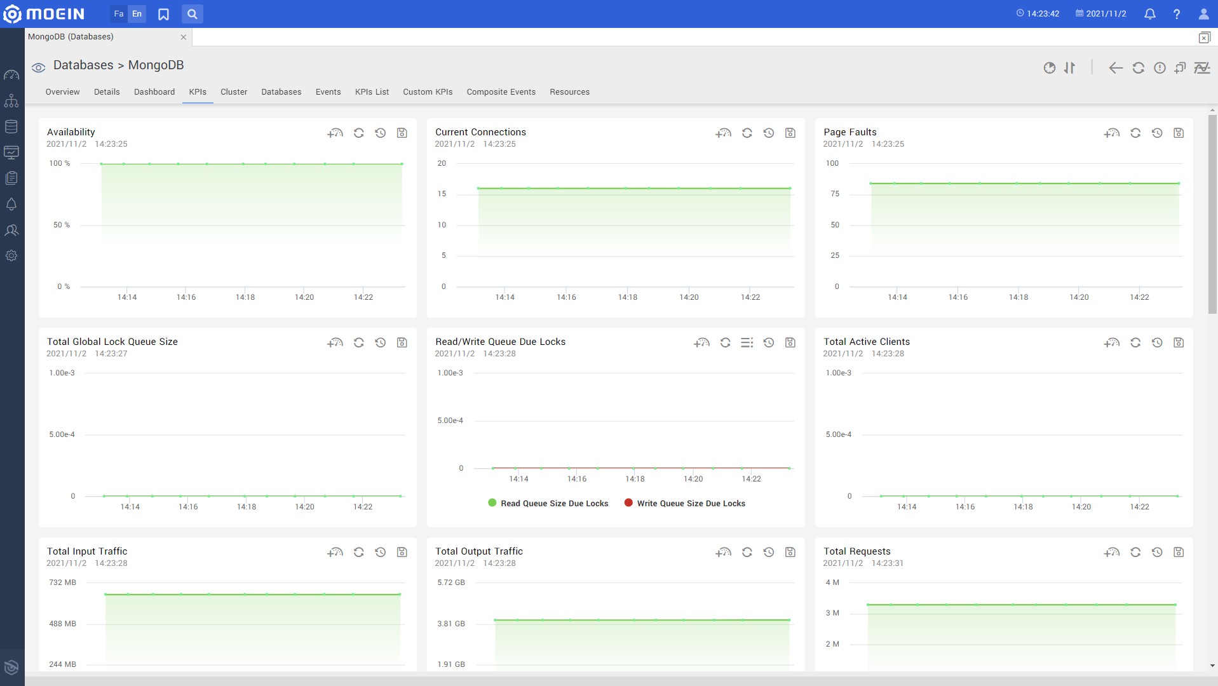Add Total Active Clients chart to dashboard

tap(1112, 343)
